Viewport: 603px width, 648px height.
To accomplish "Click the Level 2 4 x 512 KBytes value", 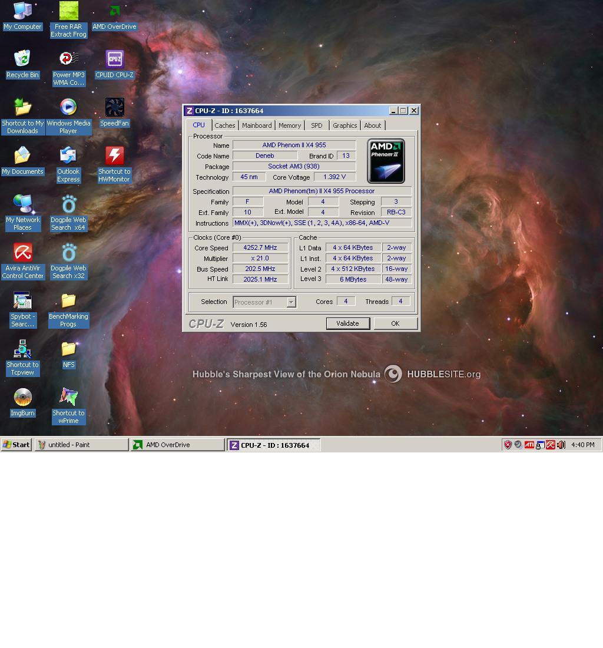I will tap(353, 269).
